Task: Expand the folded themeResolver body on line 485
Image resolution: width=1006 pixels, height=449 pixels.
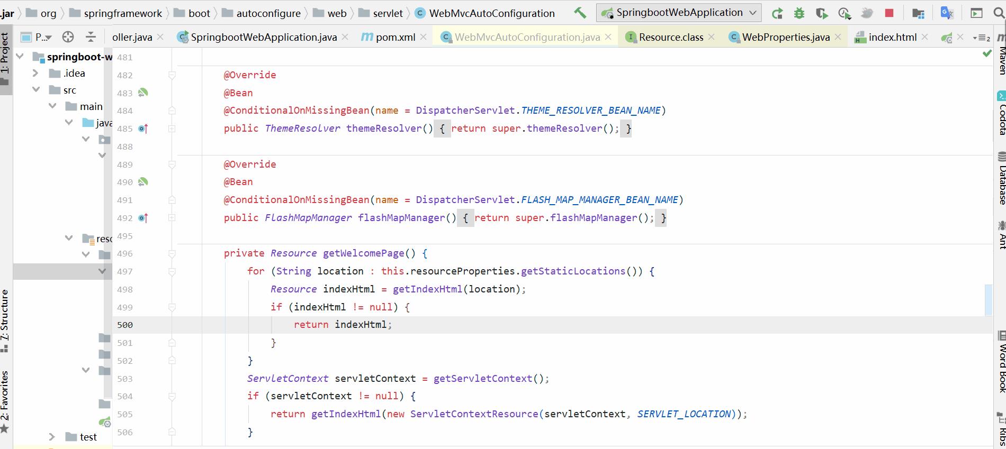Action: (x=172, y=129)
